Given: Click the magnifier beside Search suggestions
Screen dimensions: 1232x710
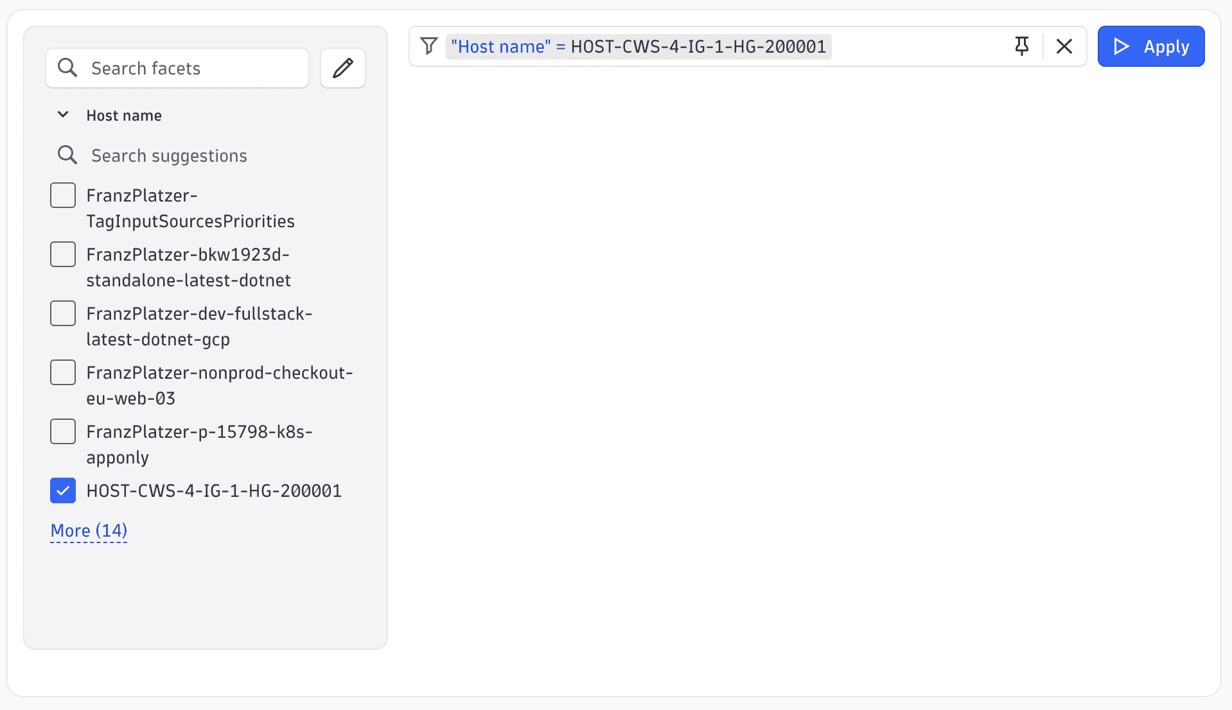Looking at the screenshot, I should tap(67, 155).
